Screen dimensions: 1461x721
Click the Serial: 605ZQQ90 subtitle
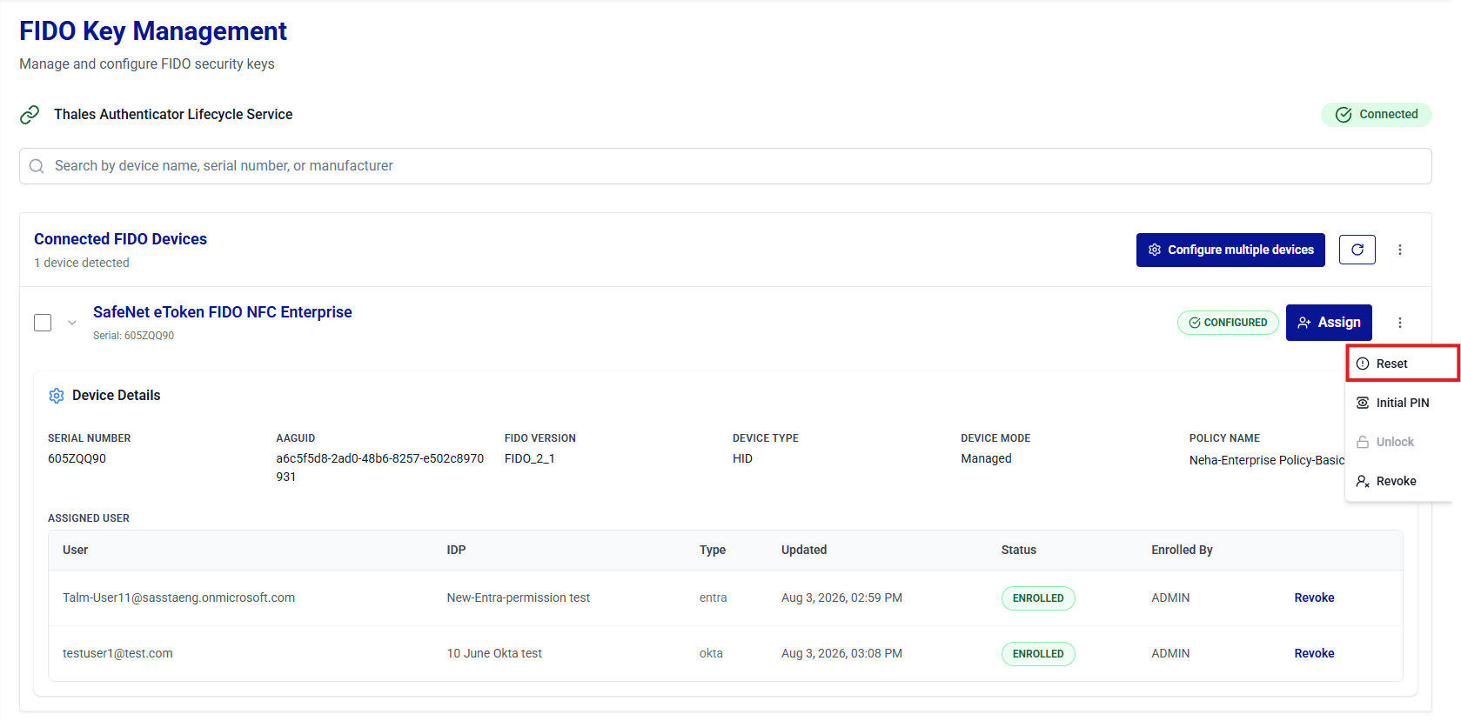[x=133, y=336]
